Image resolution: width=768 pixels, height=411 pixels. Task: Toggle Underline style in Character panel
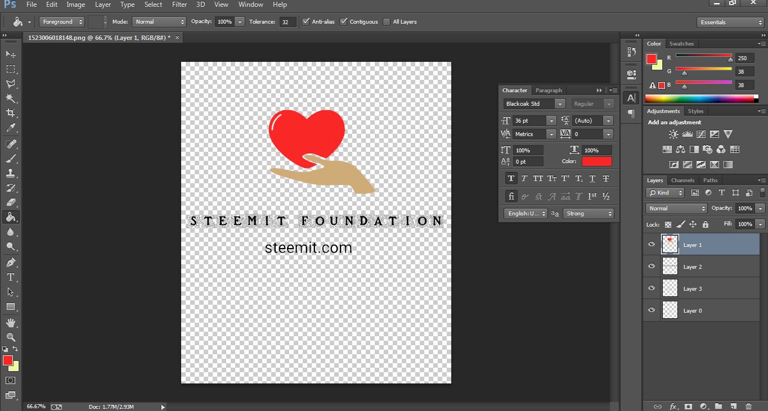pyautogui.click(x=592, y=178)
